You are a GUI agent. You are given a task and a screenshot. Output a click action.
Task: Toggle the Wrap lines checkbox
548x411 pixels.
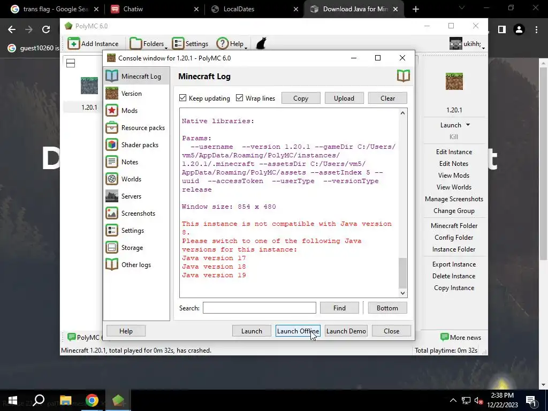tap(239, 98)
